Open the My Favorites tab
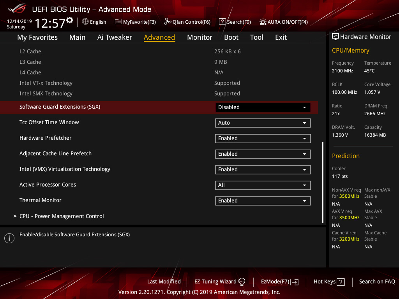The height and width of the screenshot is (299, 399). 37,37
